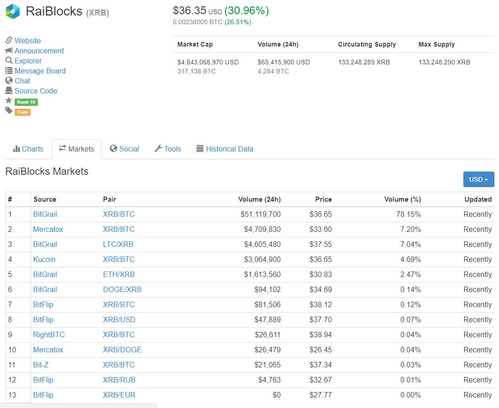This screenshot has width=499, height=408.
Task: Click the megaphone icon beside Announcement
Action: (x=9, y=51)
